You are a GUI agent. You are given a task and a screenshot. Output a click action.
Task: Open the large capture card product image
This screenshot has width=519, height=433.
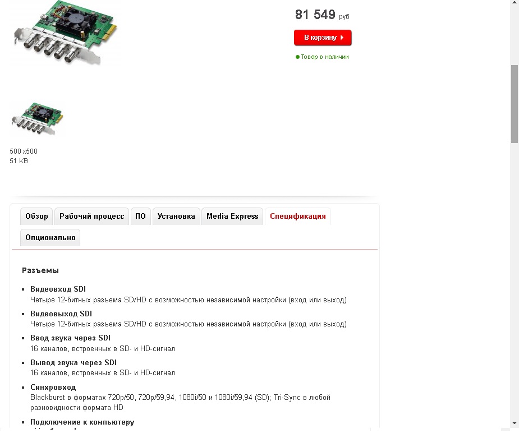pos(66,33)
